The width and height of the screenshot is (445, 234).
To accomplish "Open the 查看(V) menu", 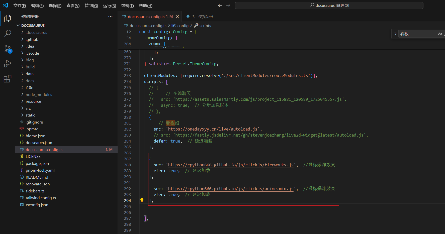I will pyautogui.click(x=73, y=6).
